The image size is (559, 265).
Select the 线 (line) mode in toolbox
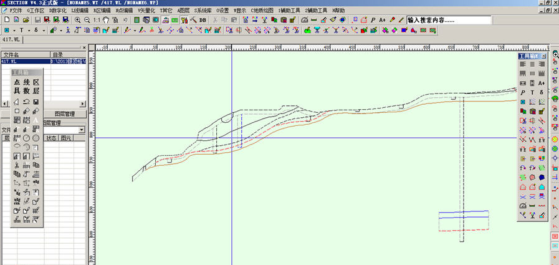26,82
